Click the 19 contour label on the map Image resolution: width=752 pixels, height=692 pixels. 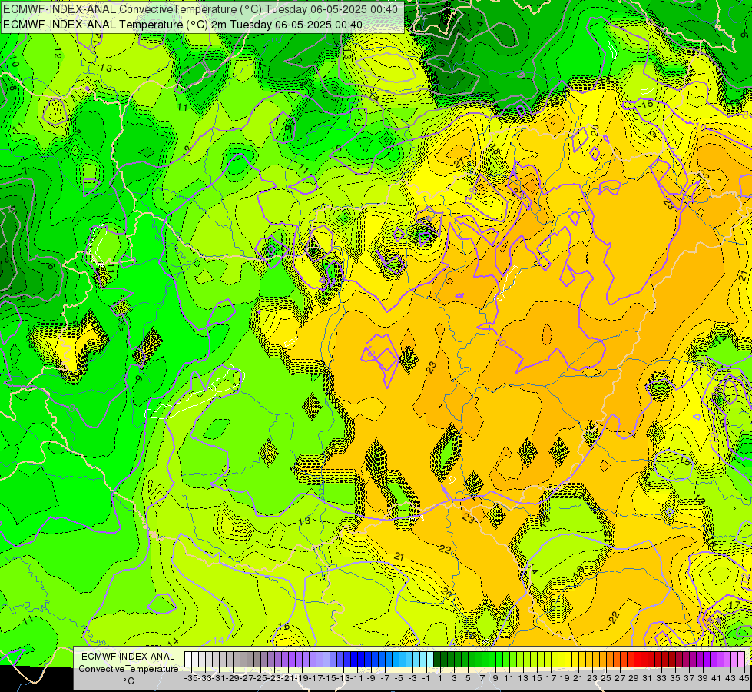coord(651,136)
